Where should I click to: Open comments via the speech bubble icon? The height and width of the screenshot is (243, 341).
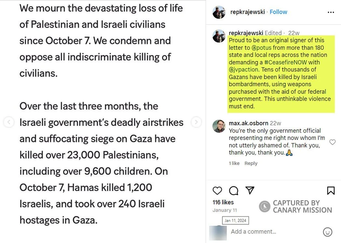(234, 190)
